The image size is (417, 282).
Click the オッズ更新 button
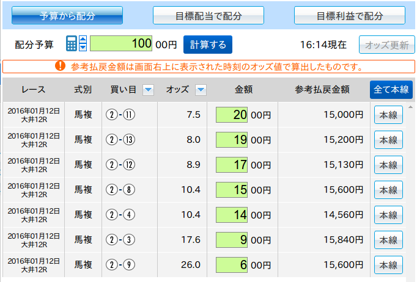[386, 45]
